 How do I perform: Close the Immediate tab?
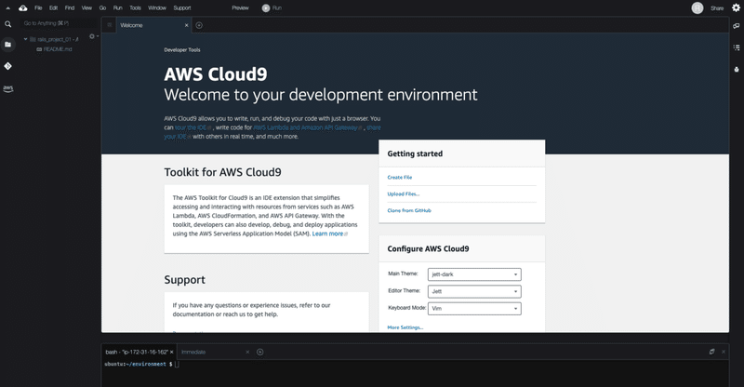pos(247,352)
